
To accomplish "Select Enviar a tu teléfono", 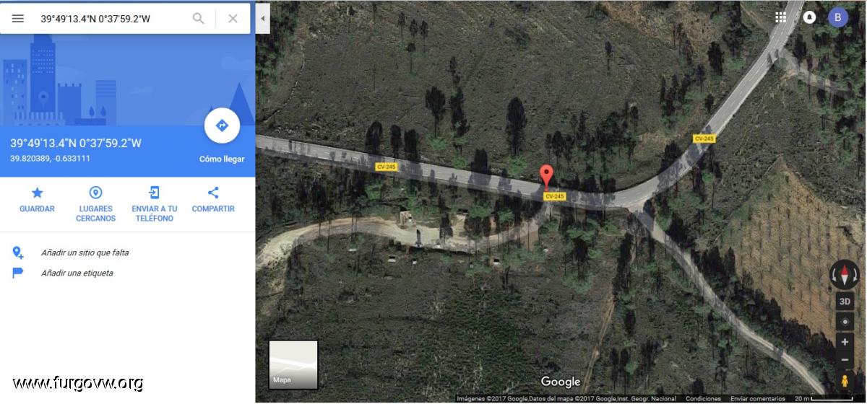I will click(155, 203).
